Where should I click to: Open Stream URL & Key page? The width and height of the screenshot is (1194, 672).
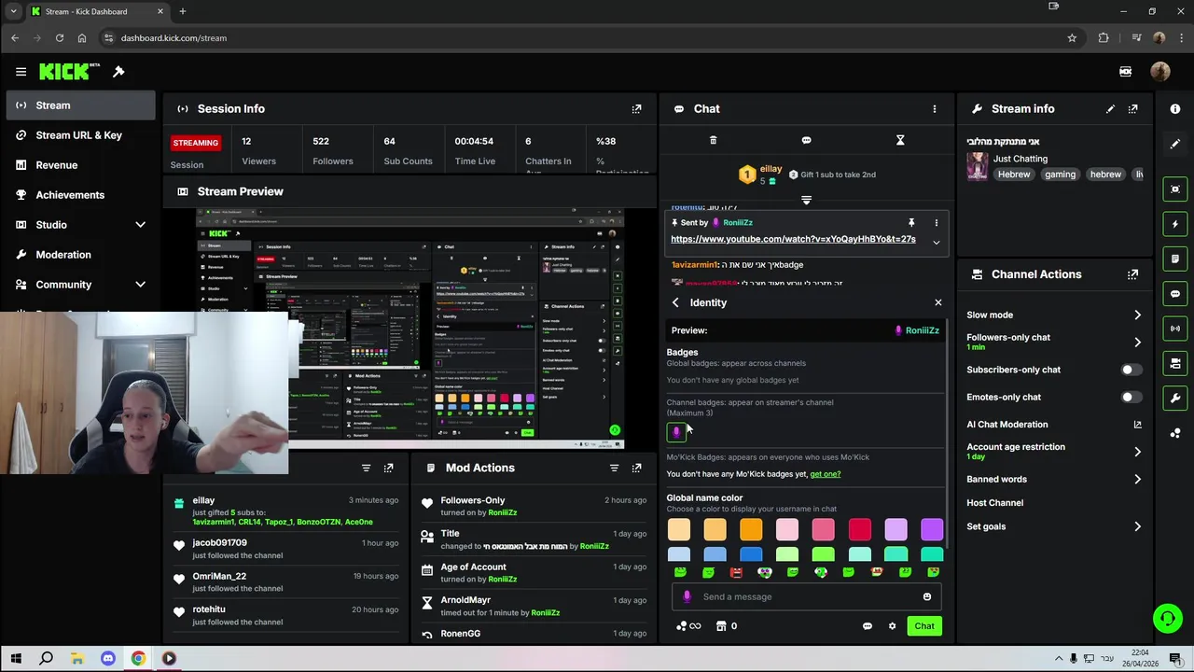click(80, 135)
